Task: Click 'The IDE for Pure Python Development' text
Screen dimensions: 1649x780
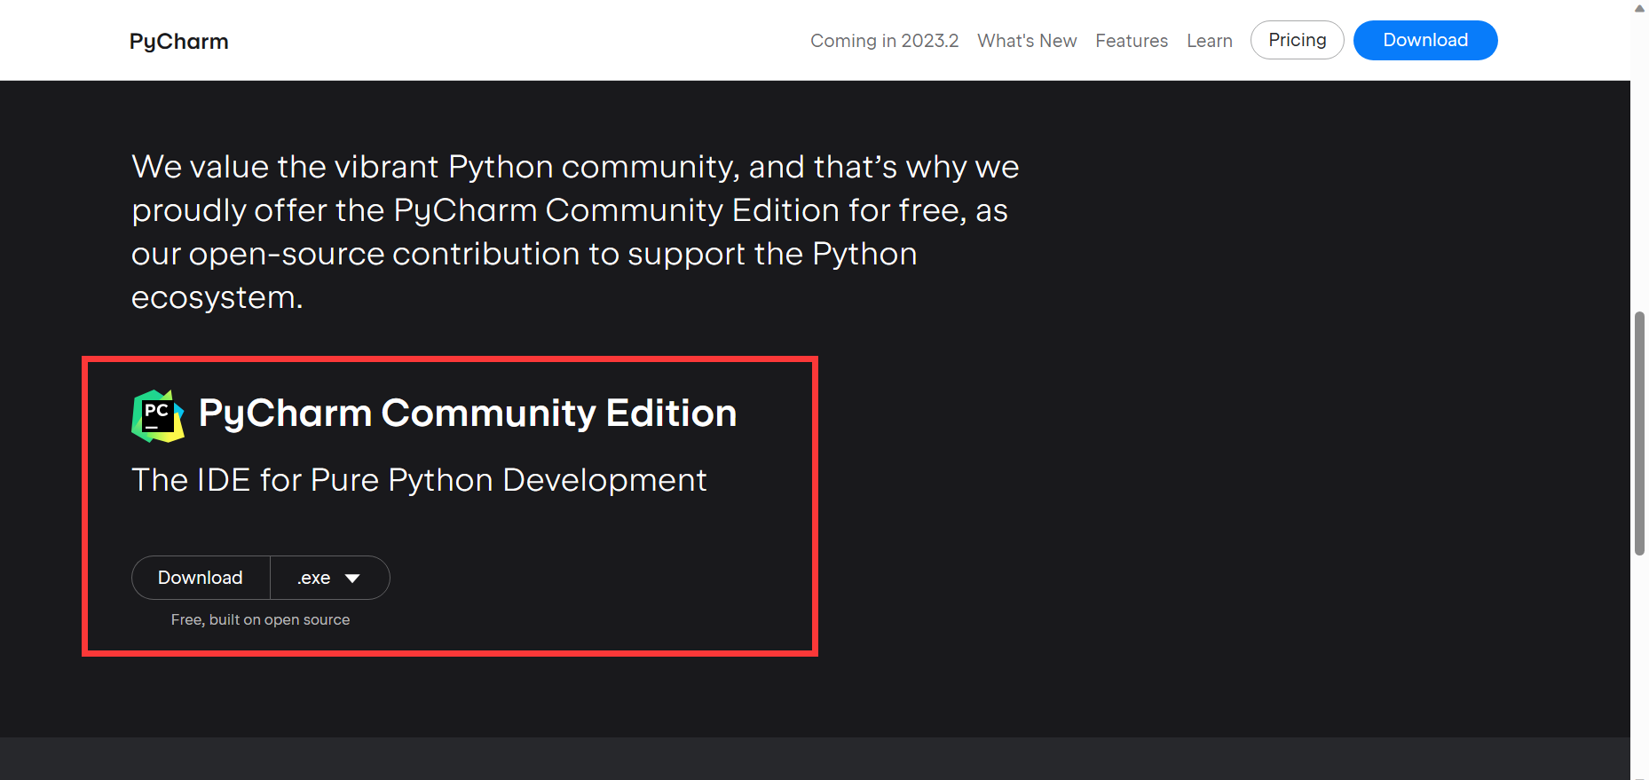Action: coord(419,480)
